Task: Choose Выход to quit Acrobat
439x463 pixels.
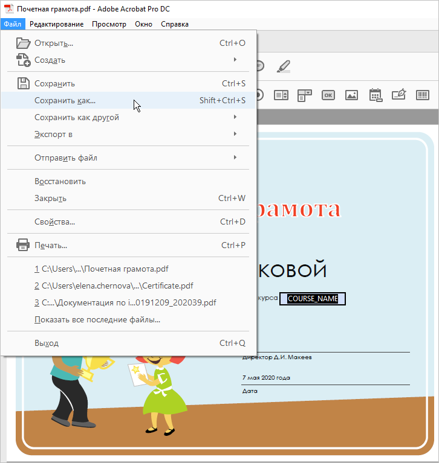Action: click(x=128, y=343)
